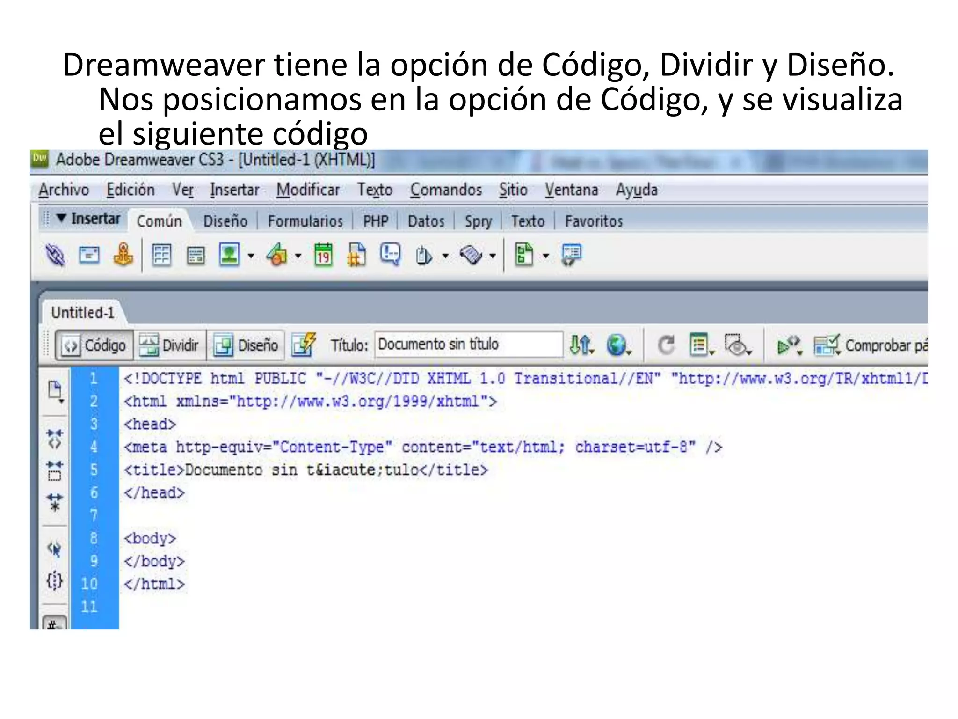Viewport: 958px width, 719px height.
Task: Switch to Diseño view
Action: (246, 345)
